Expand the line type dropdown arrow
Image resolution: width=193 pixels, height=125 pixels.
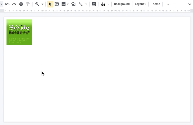pyautogui.click(x=86, y=4)
